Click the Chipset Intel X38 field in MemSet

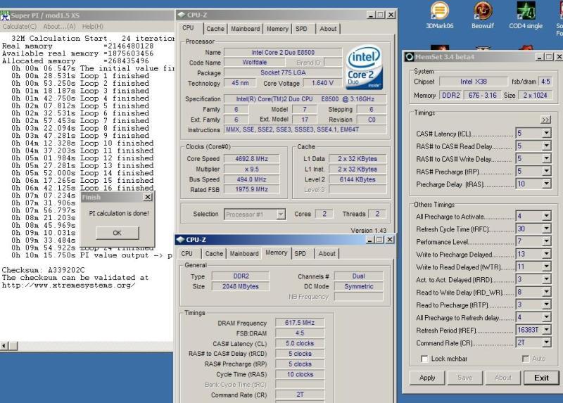(474, 82)
